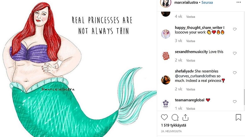Reply with Vastaa under shefaliyadv's comment
This screenshot has height=137, width=245.
click(190, 89)
